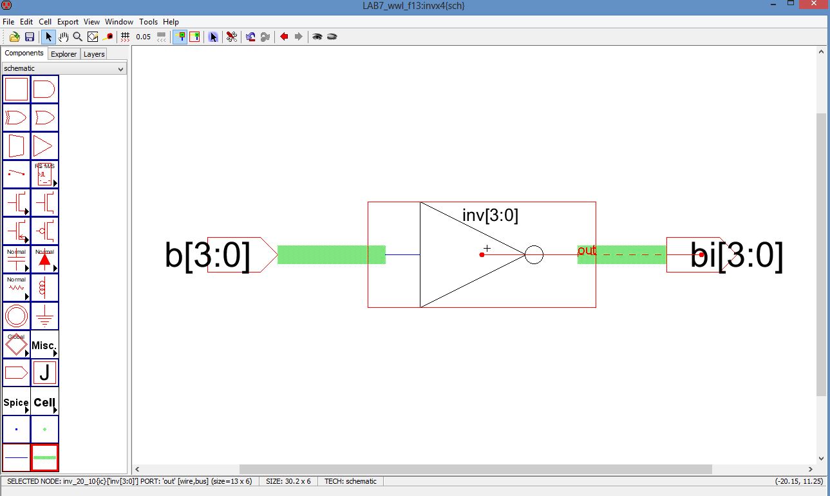This screenshot has height=496, width=830.
Task: Open the Misc. component menu
Action: tap(44, 345)
